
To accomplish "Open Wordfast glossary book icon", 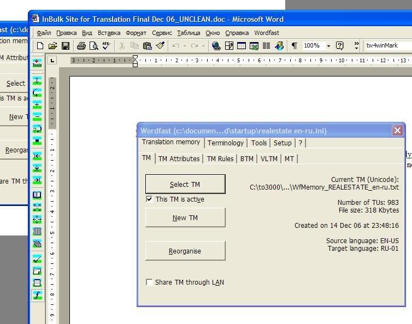I will pos(37,195).
